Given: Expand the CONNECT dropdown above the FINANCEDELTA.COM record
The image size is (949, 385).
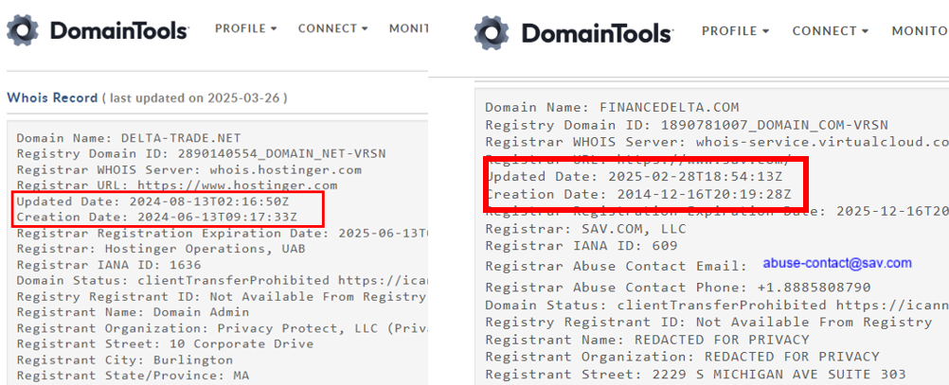Looking at the screenshot, I should [x=831, y=31].
